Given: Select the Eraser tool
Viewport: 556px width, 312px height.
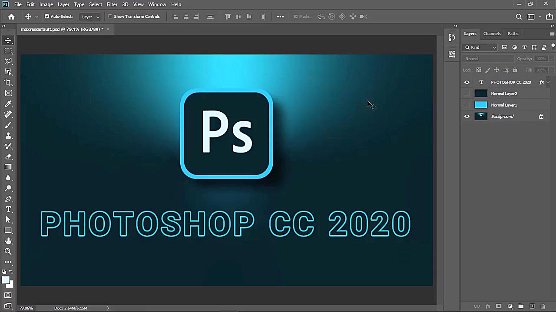Looking at the screenshot, I should tap(8, 157).
